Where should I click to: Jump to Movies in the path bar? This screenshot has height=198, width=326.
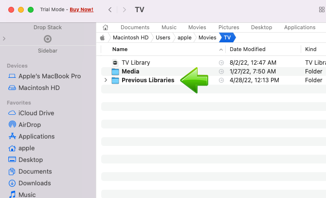tap(207, 37)
